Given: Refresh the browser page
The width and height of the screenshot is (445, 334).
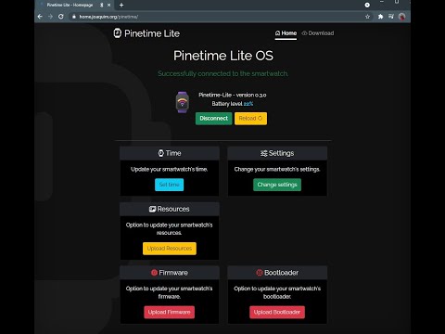Looking at the screenshot, I should (x=61, y=17).
